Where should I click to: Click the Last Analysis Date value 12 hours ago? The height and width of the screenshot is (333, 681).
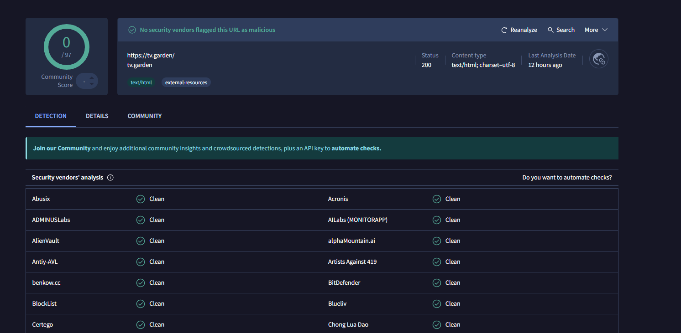coord(545,65)
